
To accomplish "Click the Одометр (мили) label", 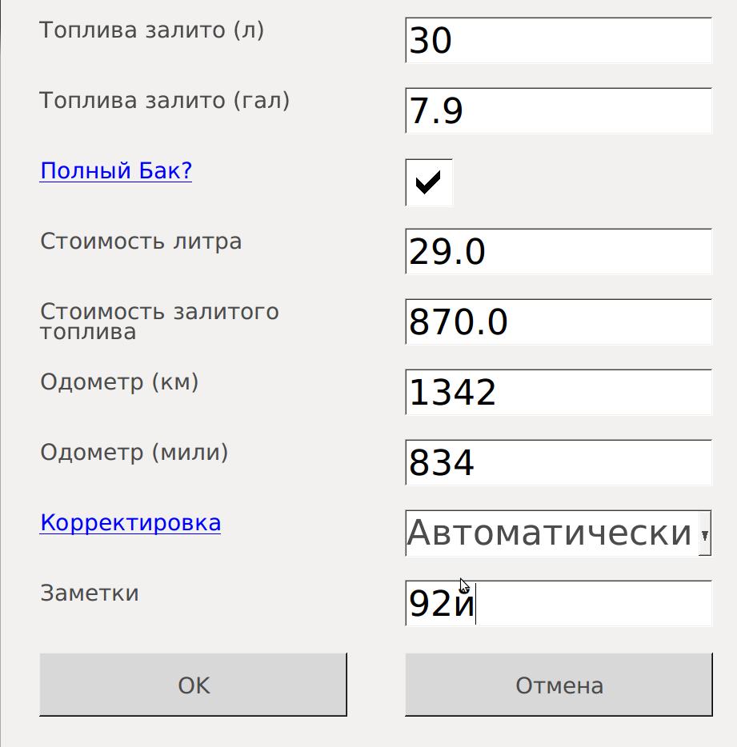I will pos(134,452).
